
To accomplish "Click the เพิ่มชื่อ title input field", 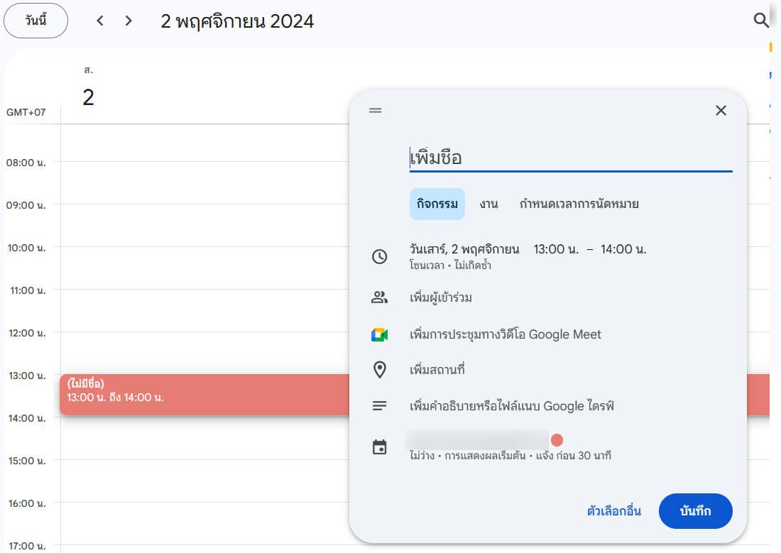I will pos(570,158).
